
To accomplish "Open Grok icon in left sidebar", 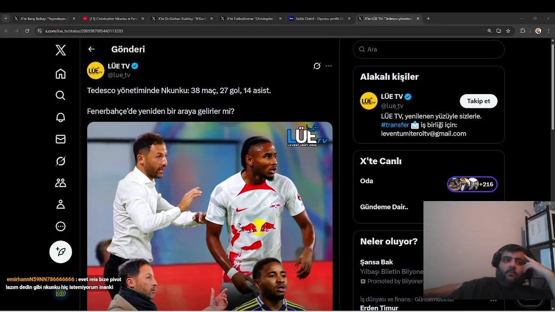I will [61, 161].
